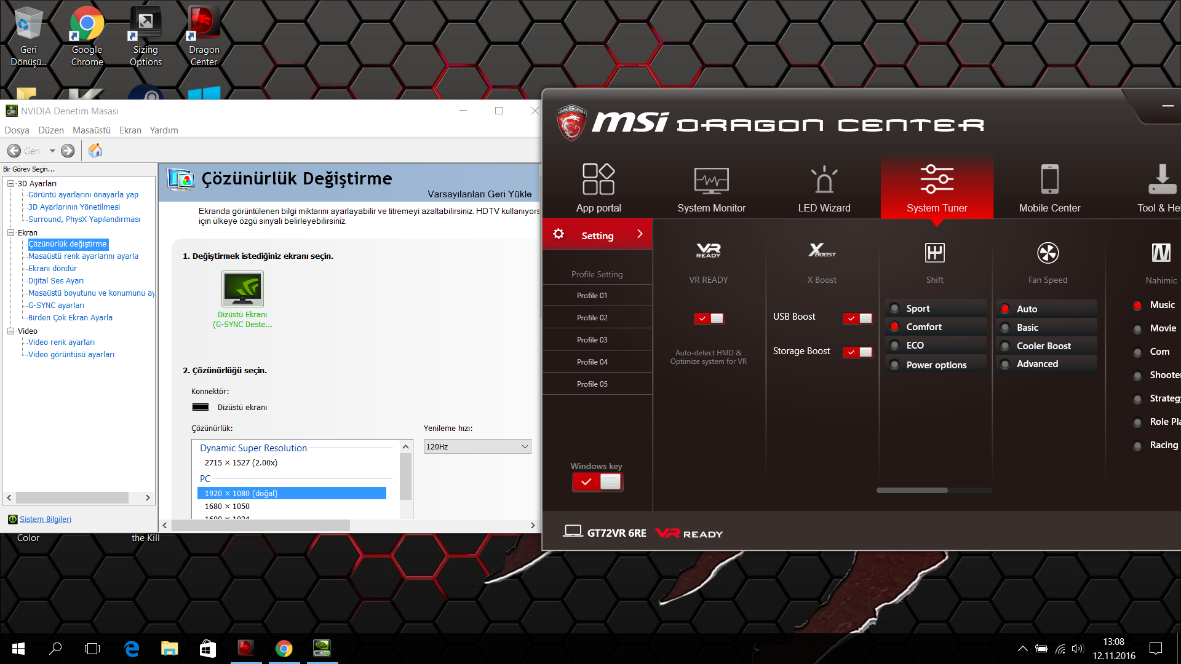The width and height of the screenshot is (1181, 664).
Task: Select Cooler Boost fan speed
Action: coord(1046,346)
